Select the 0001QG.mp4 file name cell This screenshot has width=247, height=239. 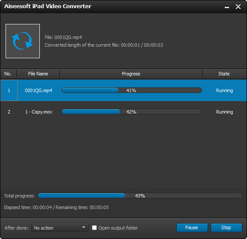(39, 90)
